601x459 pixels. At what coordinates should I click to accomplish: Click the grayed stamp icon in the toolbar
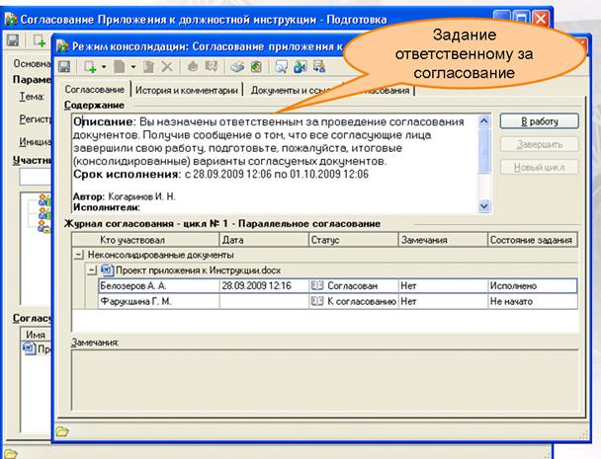click(x=193, y=67)
